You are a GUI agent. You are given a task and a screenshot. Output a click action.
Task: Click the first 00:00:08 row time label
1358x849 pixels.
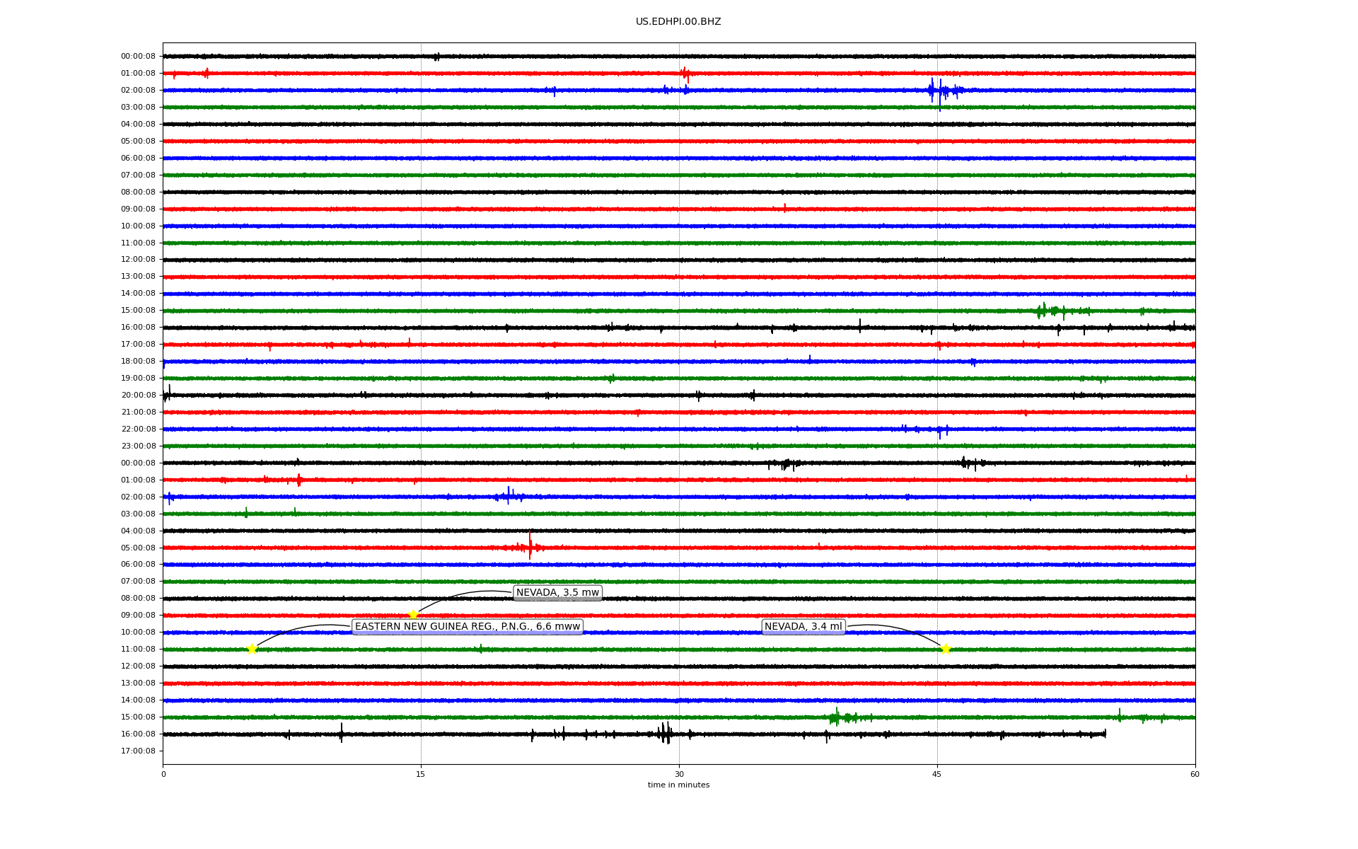click(138, 57)
